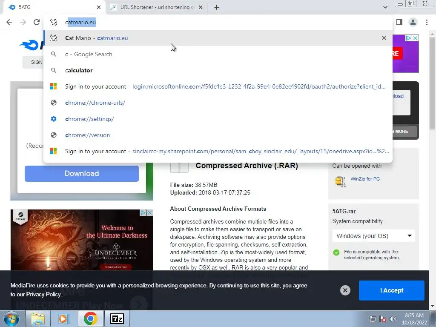Click the Chrome taskbar icon
Image resolution: width=436 pixels, height=327 pixels.
pyautogui.click(x=90, y=318)
